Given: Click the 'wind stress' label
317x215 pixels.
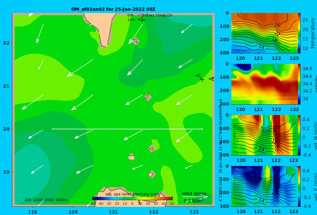Looking at the screenshot, I should [x=194, y=193].
